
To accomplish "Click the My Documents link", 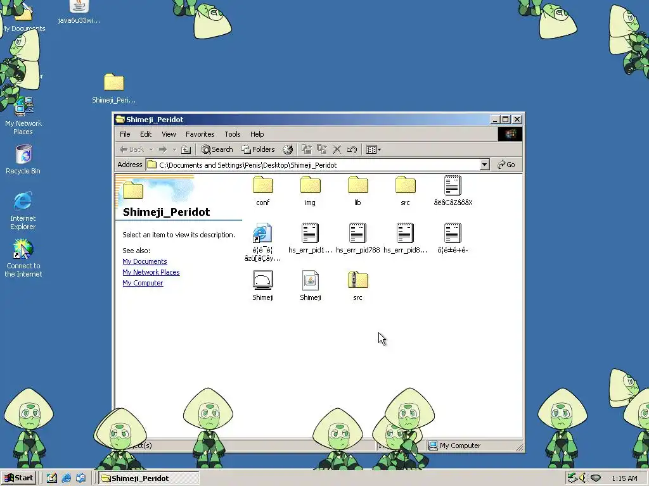I will (145, 261).
